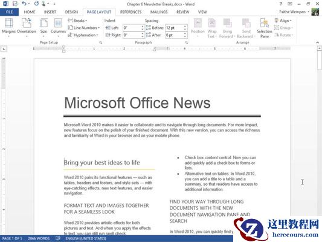
Task: Open the Faithe Wempen account menu
Action: coord(294,12)
